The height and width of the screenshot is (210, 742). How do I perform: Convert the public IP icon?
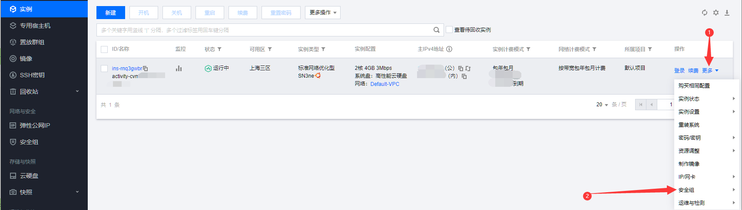tap(468, 69)
